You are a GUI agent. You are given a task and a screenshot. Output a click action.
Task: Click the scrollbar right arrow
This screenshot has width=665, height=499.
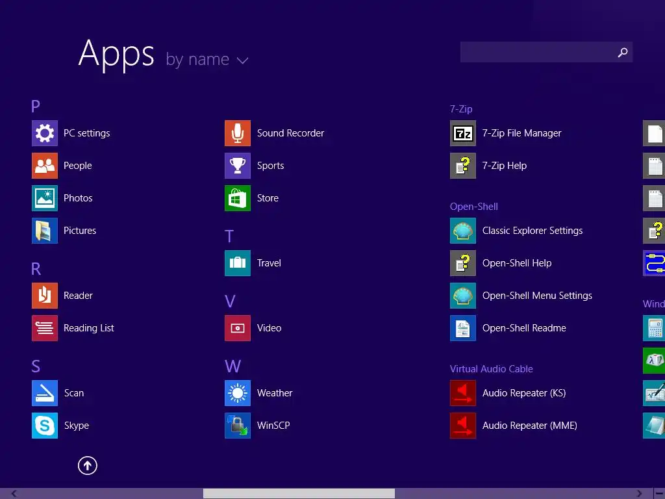(639, 494)
